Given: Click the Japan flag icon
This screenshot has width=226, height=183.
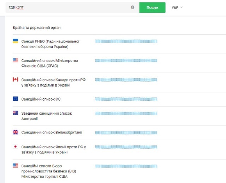Looking at the screenshot, I should [x=16, y=147].
